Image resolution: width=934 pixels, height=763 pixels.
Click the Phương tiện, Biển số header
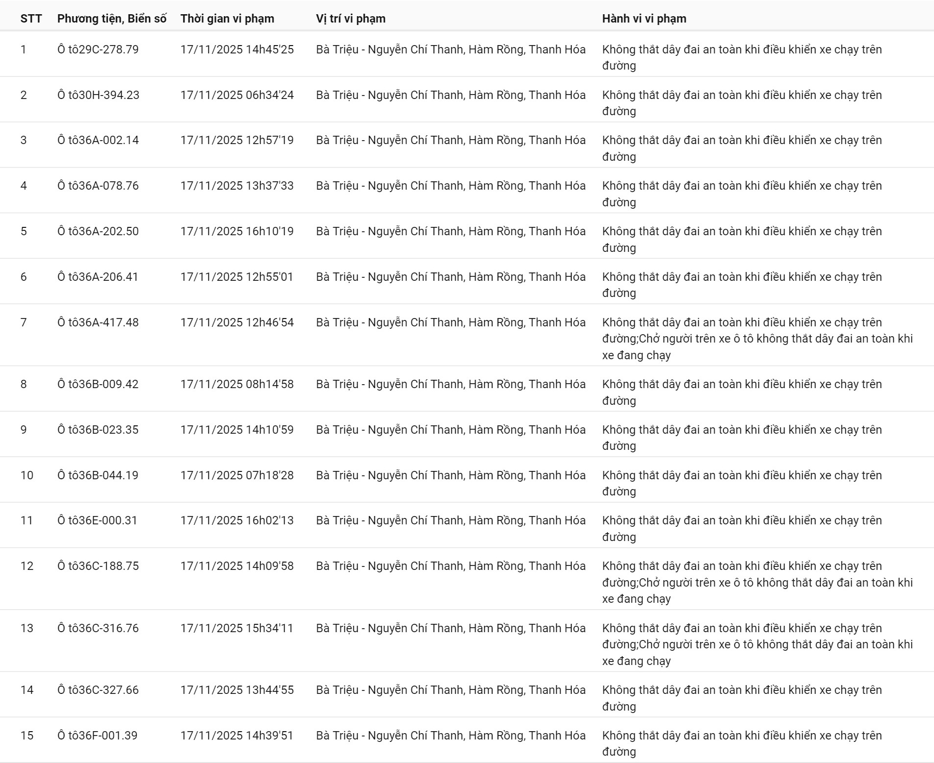[112, 19]
